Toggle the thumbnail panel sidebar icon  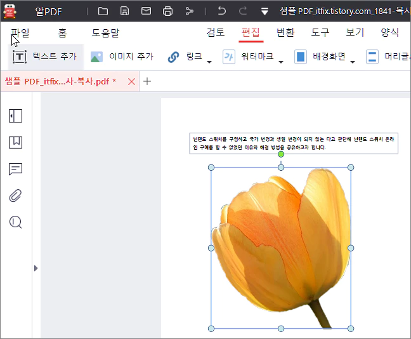(15, 116)
